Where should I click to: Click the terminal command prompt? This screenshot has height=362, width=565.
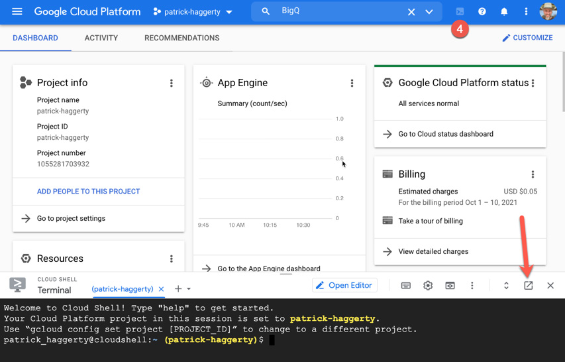coord(138,339)
